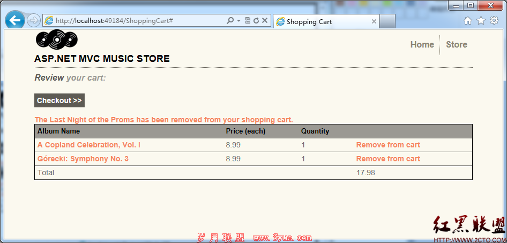The height and width of the screenshot is (243, 507).
Task: Click the search magnifier in address bar
Action: tap(230, 21)
